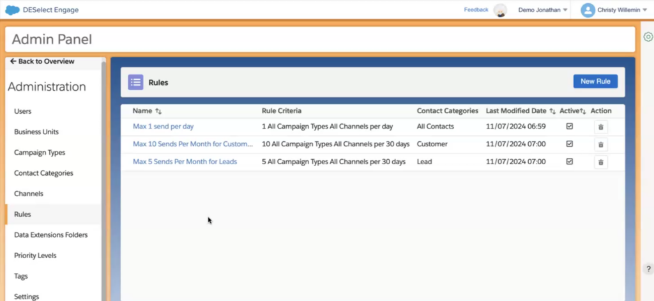Open the Max 5 Sends Per Month for Leads link
Image resolution: width=654 pixels, height=301 pixels.
(x=185, y=162)
